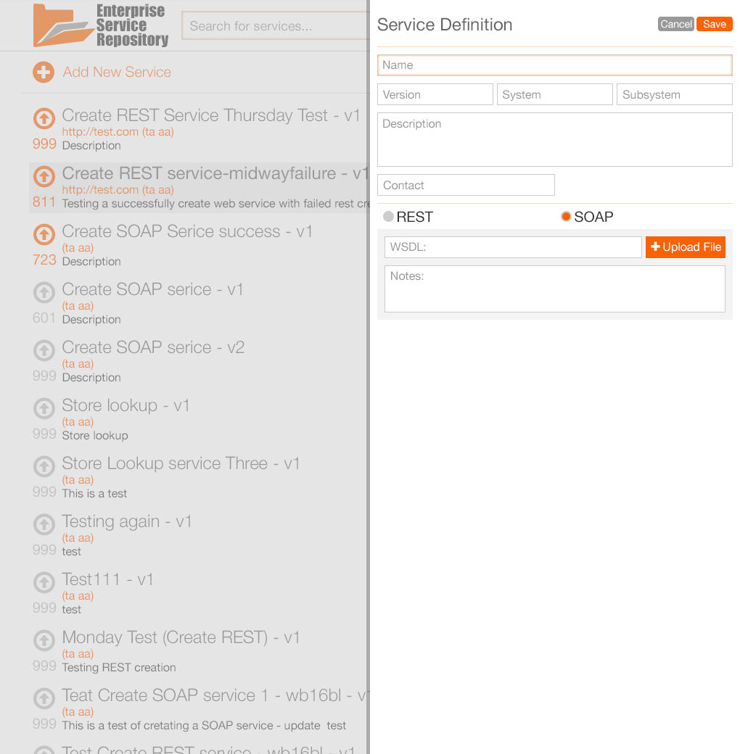Click the Version input field
The width and height of the screenshot is (740, 754).
tap(435, 94)
